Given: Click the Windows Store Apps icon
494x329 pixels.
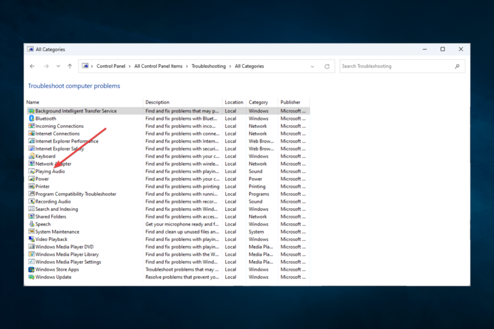Looking at the screenshot, I should (32, 269).
